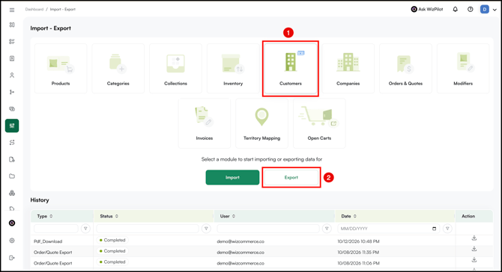502x272 pixels.
Task: Open the sidebar icon below the highlighted one
Action: (12, 143)
